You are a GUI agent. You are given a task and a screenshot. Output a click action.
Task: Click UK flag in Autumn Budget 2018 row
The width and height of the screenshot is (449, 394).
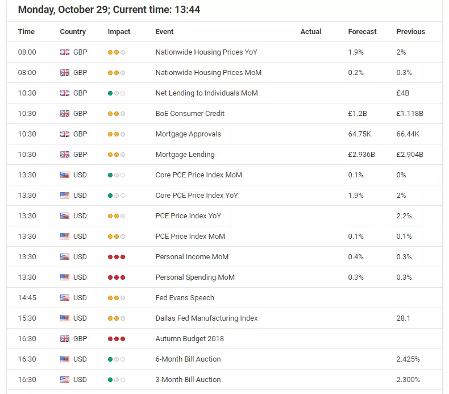point(65,339)
